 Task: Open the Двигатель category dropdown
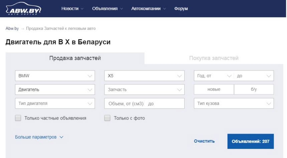pos(55,90)
